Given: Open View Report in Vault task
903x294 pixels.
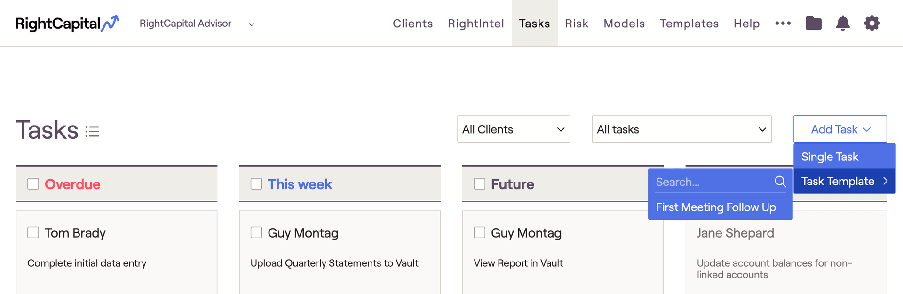Looking at the screenshot, I should pyautogui.click(x=518, y=263).
